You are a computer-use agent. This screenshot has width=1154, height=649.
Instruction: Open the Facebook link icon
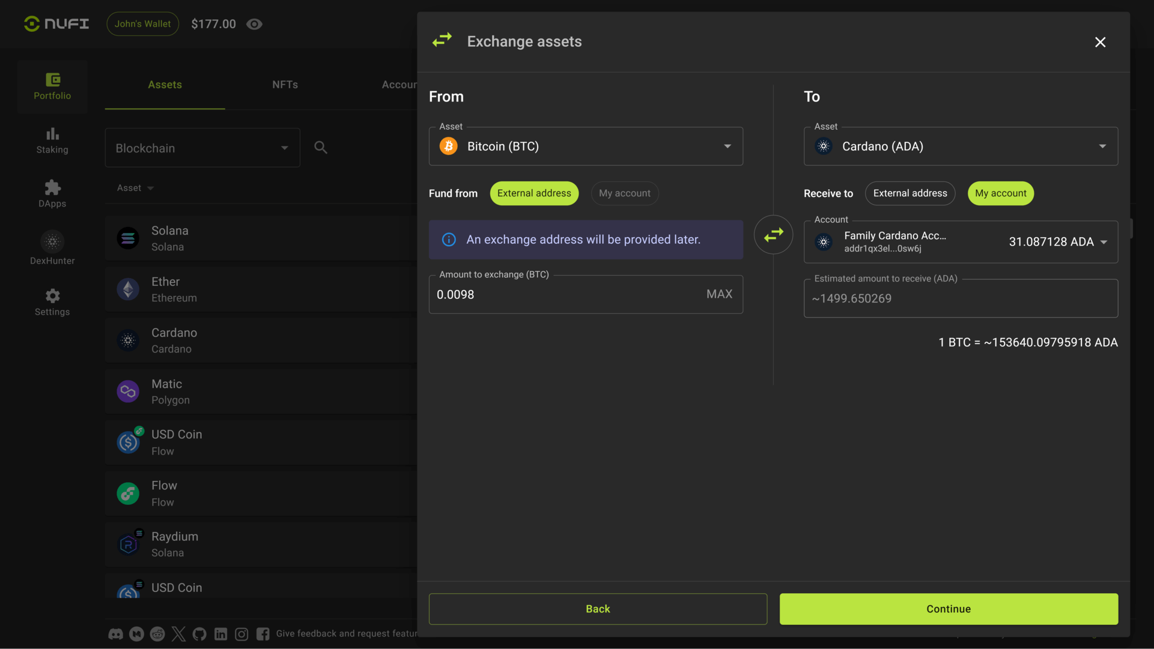pos(263,634)
